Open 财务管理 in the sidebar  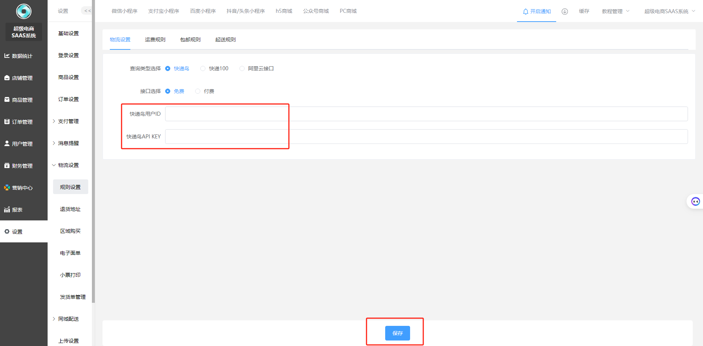click(x=22, y=166)
